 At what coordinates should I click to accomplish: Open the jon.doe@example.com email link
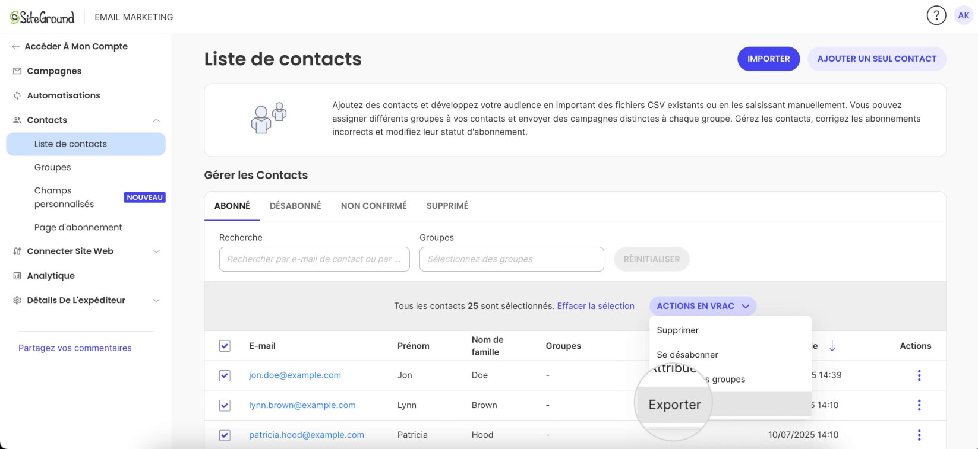tap(295, 375)
